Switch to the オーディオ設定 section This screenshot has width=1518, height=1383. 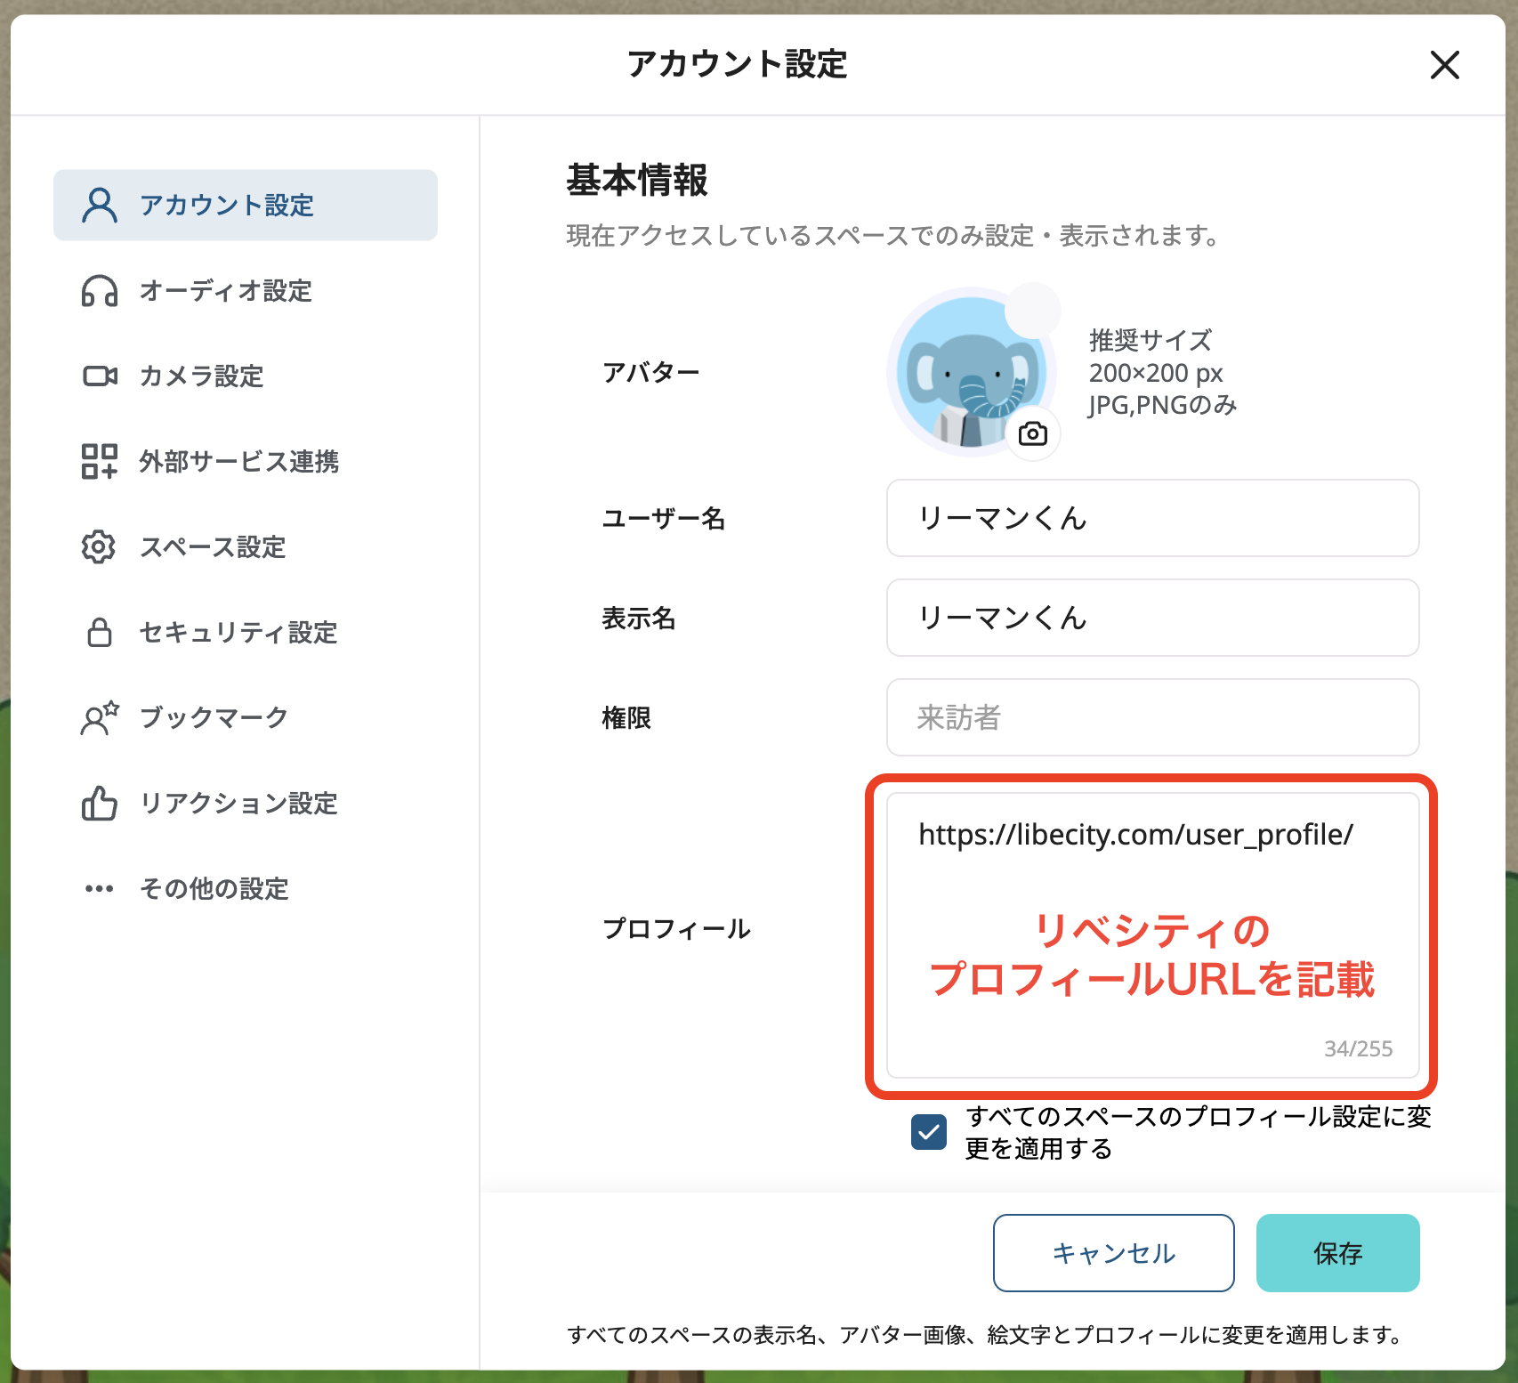coord(225,291)
